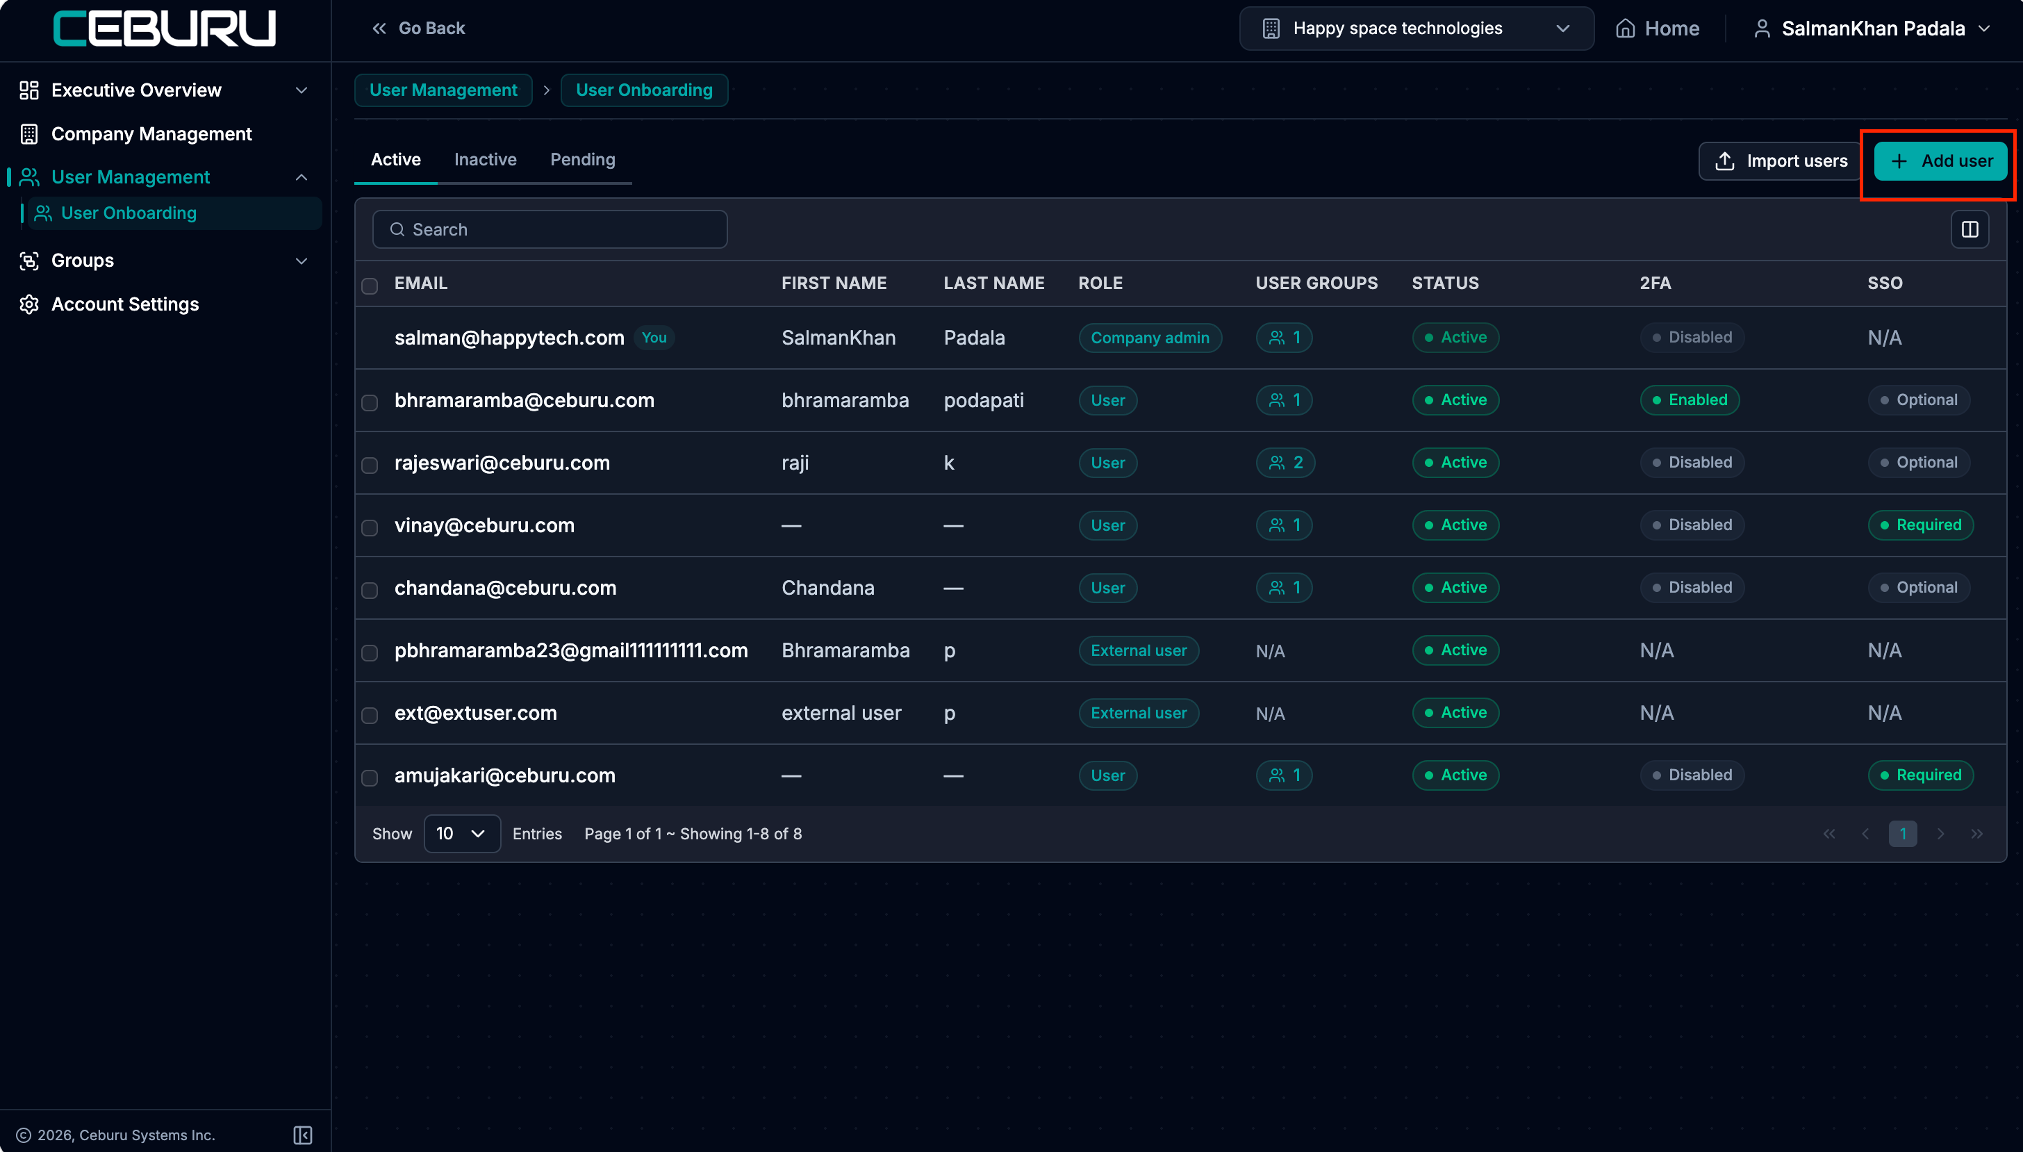This screenshot has height=1152, width=2023.
Task: Open User Onboarding sidebar item
Action: 174,213
